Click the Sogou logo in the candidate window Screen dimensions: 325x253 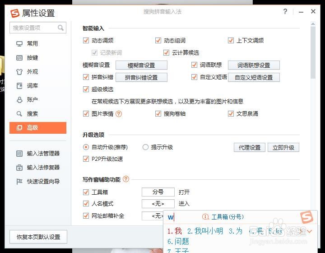coord(306,217)
